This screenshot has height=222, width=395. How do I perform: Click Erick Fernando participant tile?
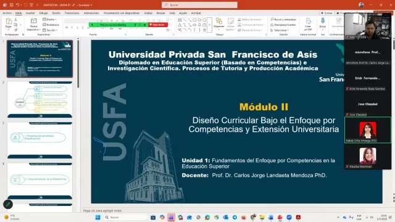pos(368,78)
